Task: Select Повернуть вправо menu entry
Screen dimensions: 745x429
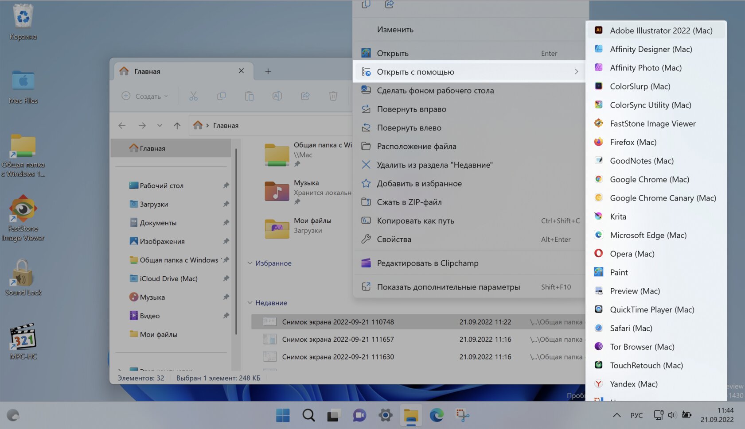Action: (x=411, y=109)
